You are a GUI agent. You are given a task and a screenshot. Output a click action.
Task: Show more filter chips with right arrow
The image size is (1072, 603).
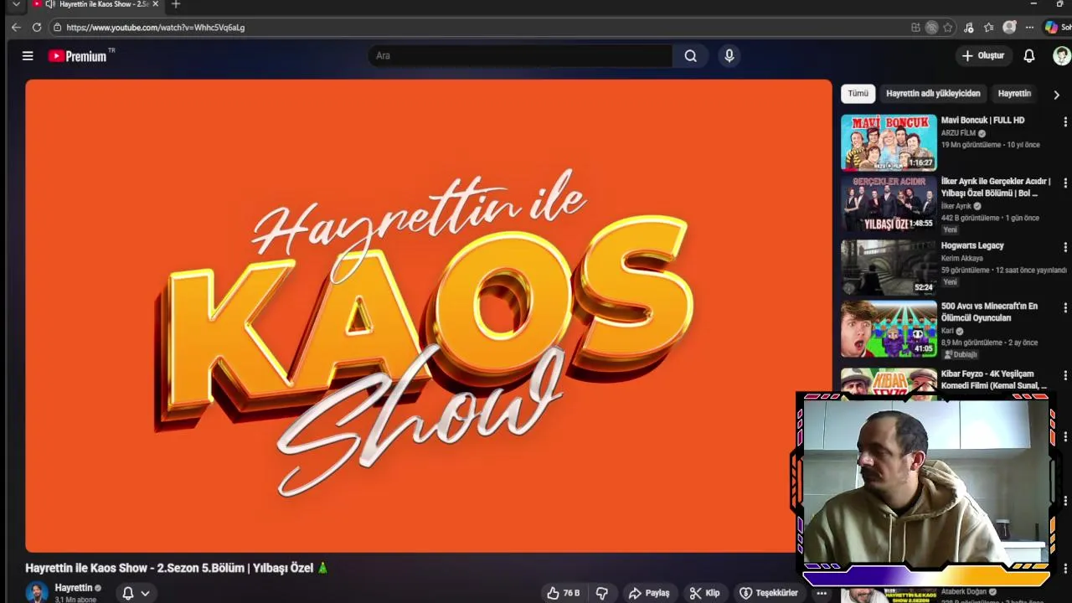pos(1056,95)
